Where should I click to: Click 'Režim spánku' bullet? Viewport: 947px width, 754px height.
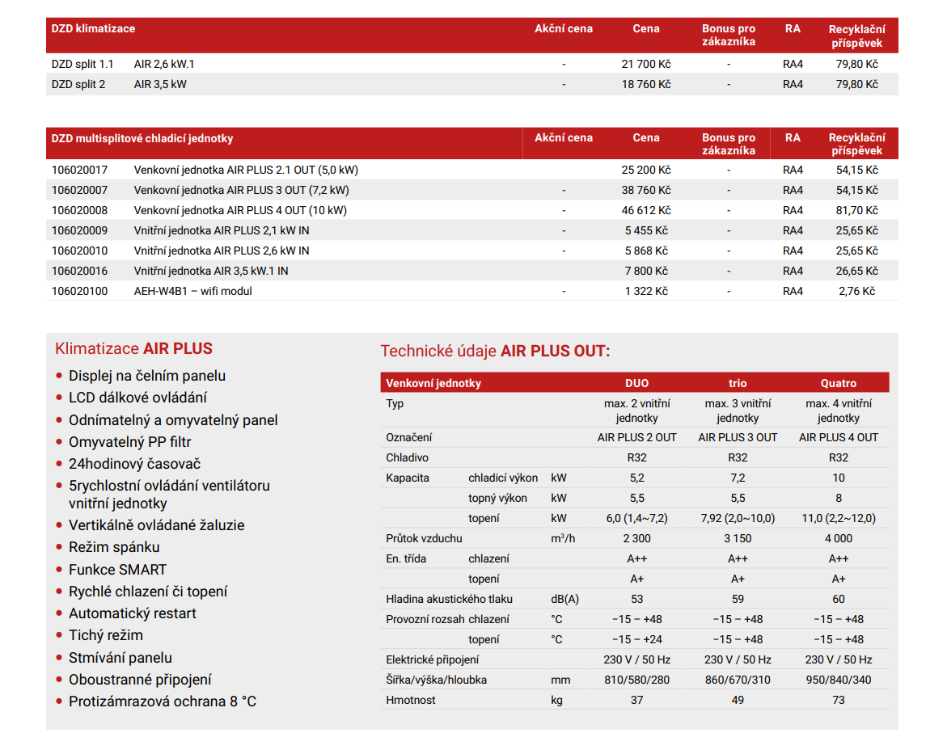(x=113, y=547)
